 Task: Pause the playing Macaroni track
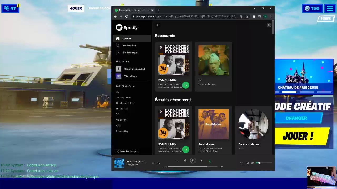coord(193,161)
